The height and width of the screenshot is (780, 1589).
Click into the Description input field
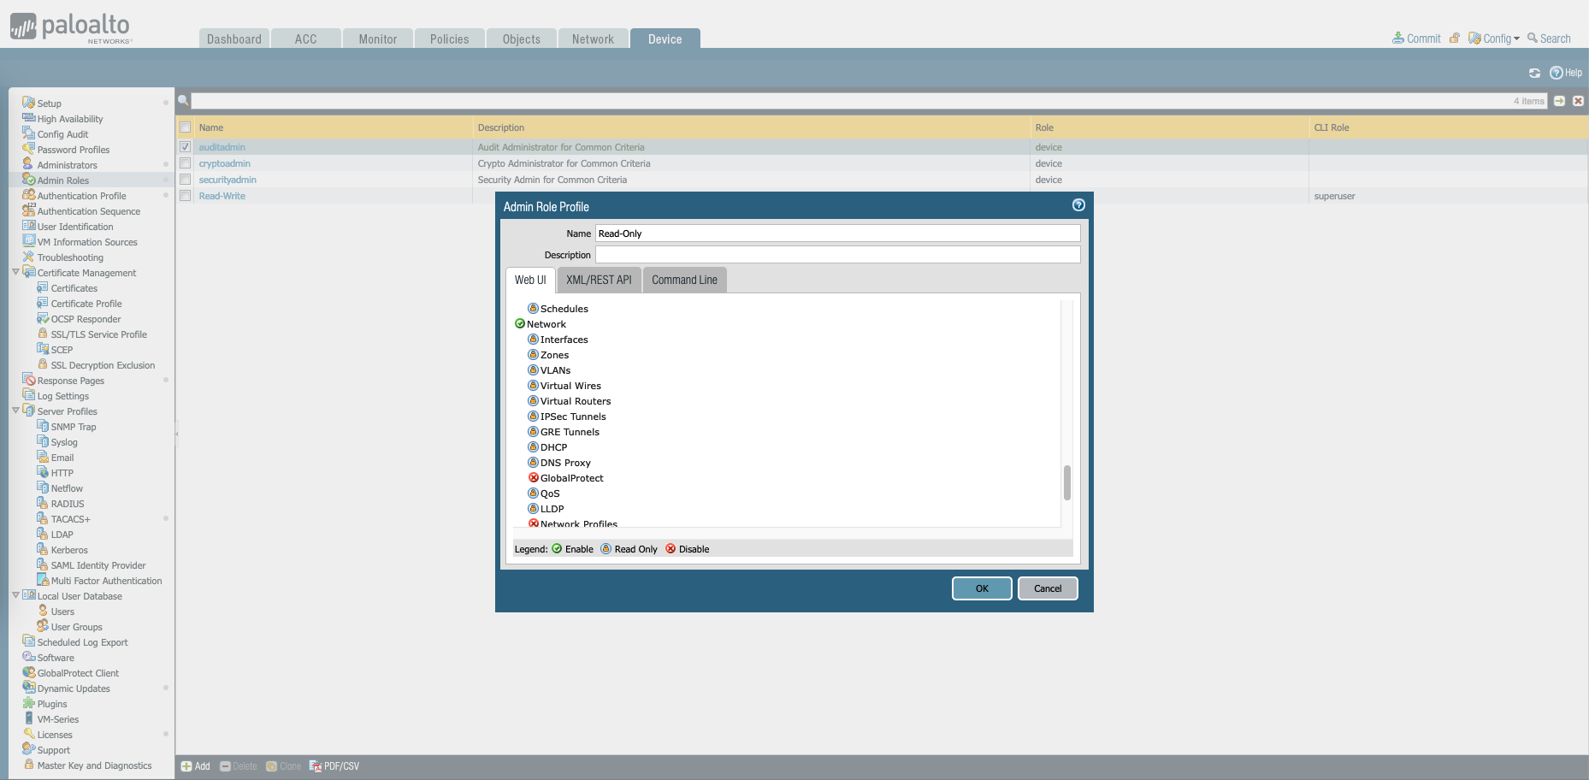tap(837, 255)
